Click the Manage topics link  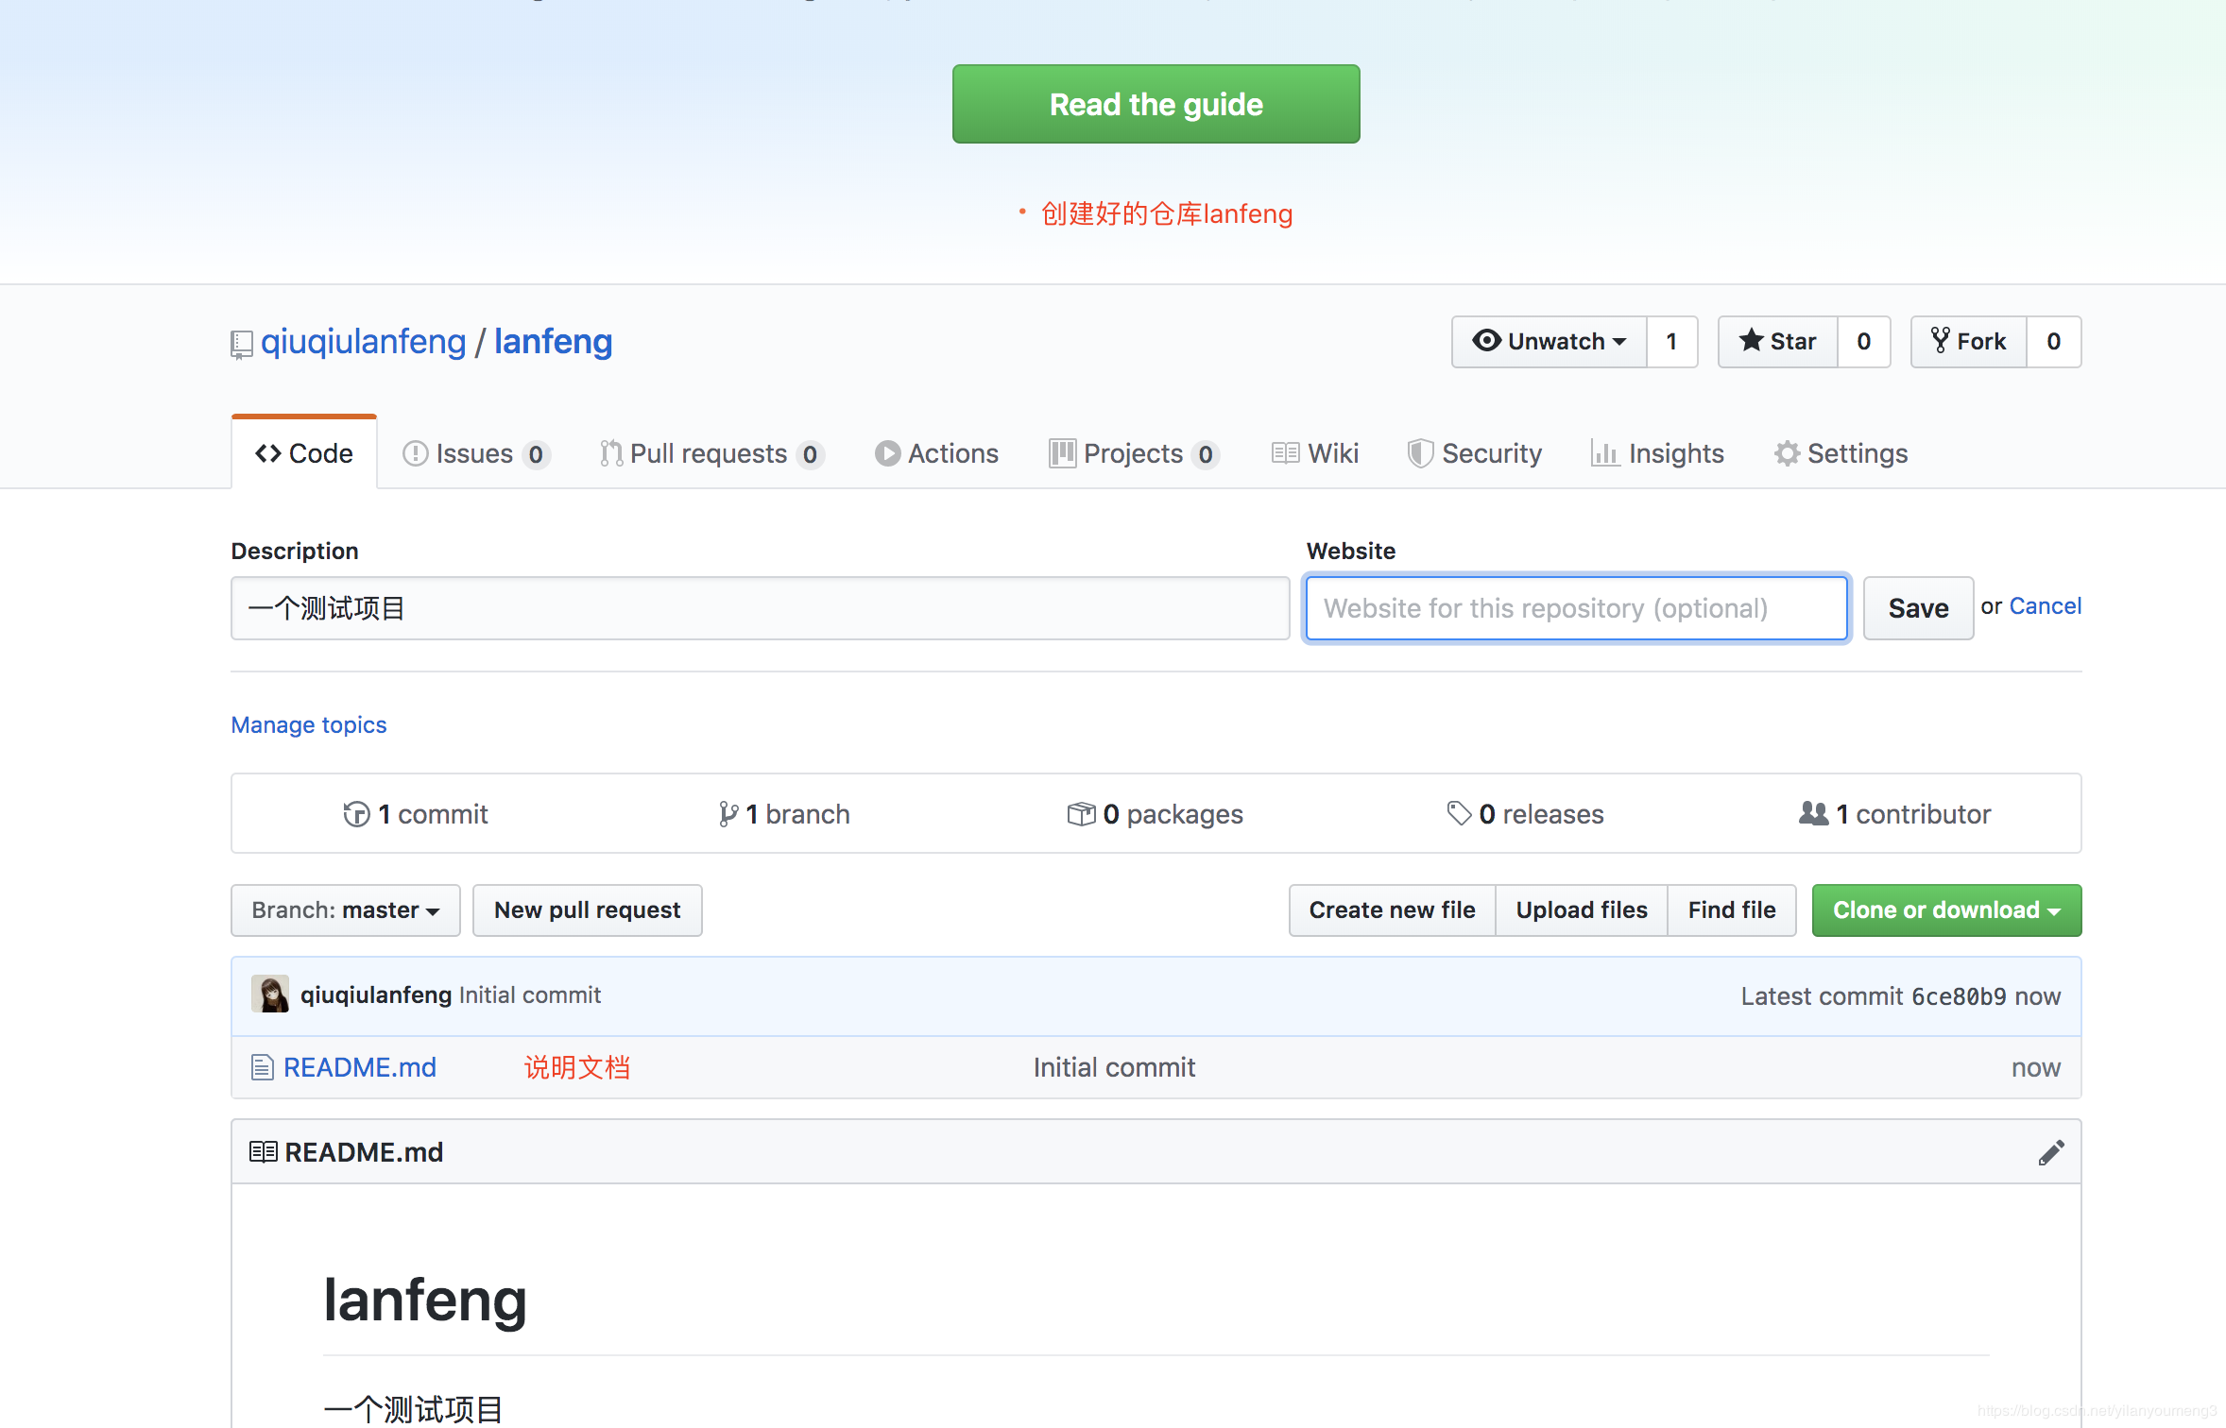[309, 724]
